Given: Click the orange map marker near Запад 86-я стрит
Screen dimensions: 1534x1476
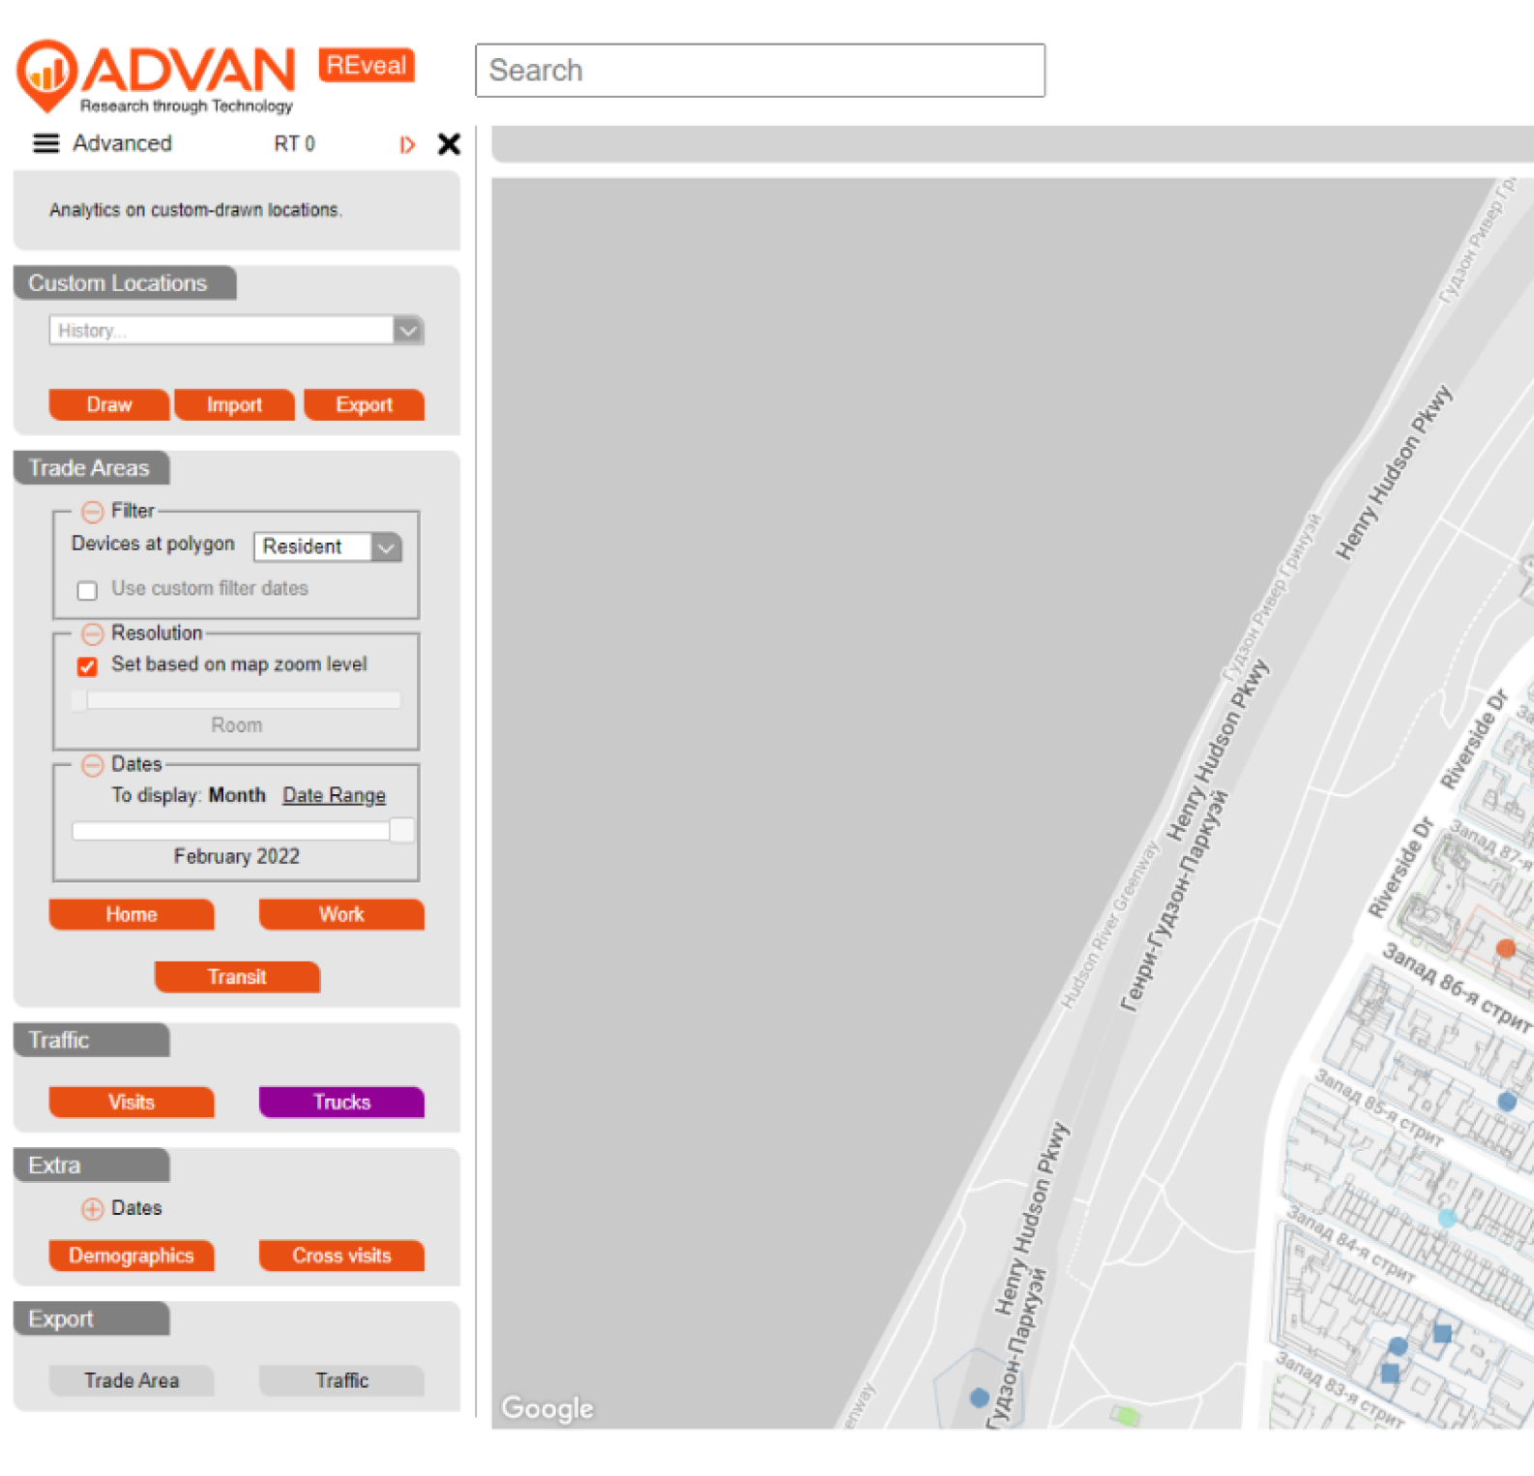Looking at the screenshot, I should click(x=1505, y=948).
